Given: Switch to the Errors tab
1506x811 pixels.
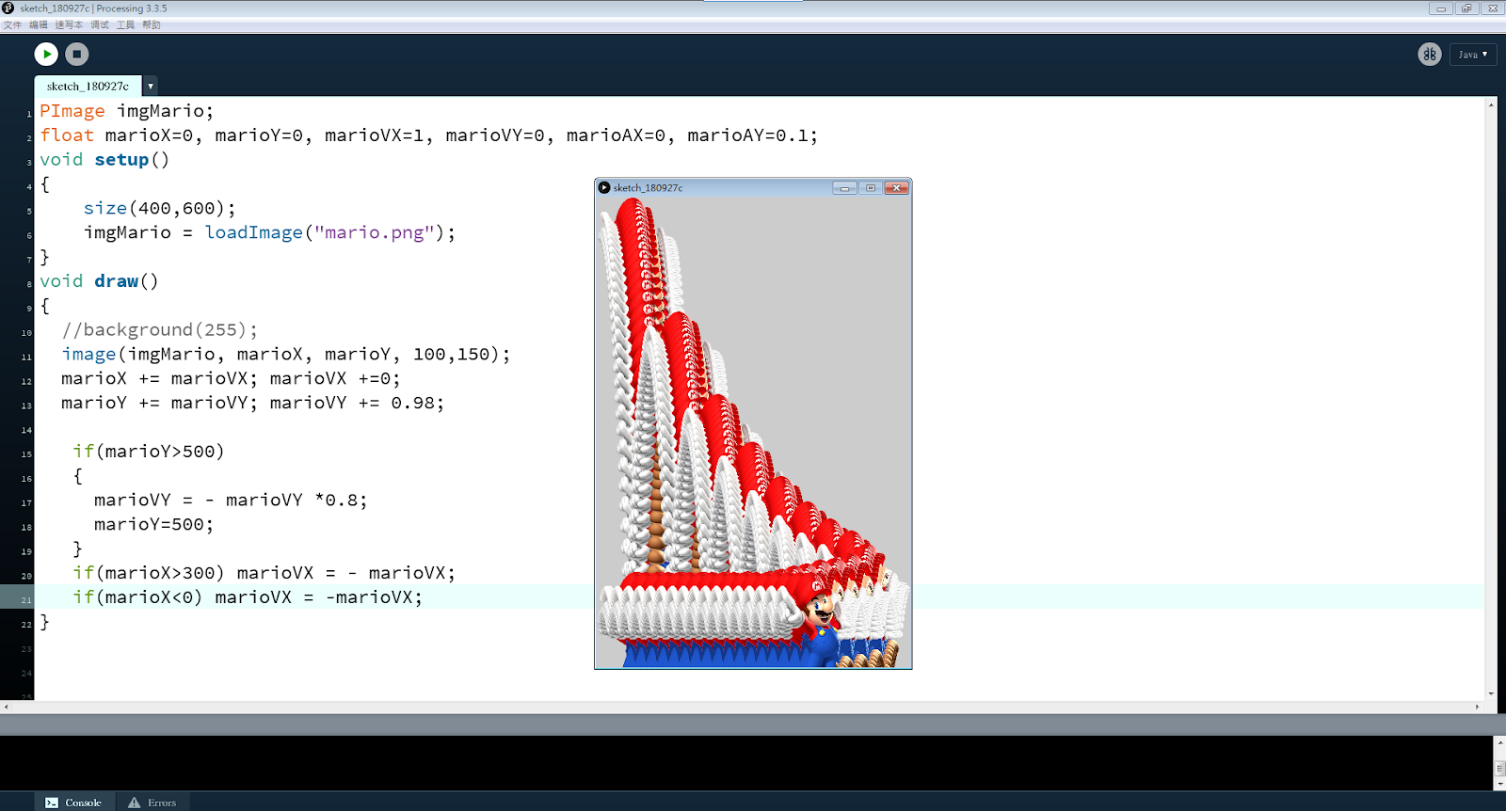Looking at the screenshot, I should [x=152, y=802].
